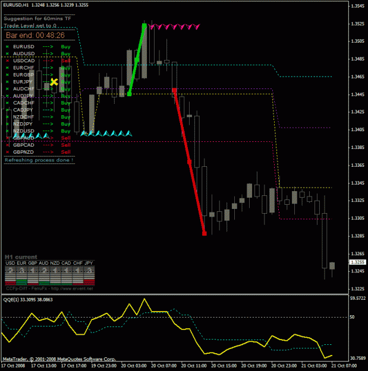The width and height of the screenshot is (368, 371).
Task: Click the 'EURUSD,H1' chart title
Action: click(16, 5)
